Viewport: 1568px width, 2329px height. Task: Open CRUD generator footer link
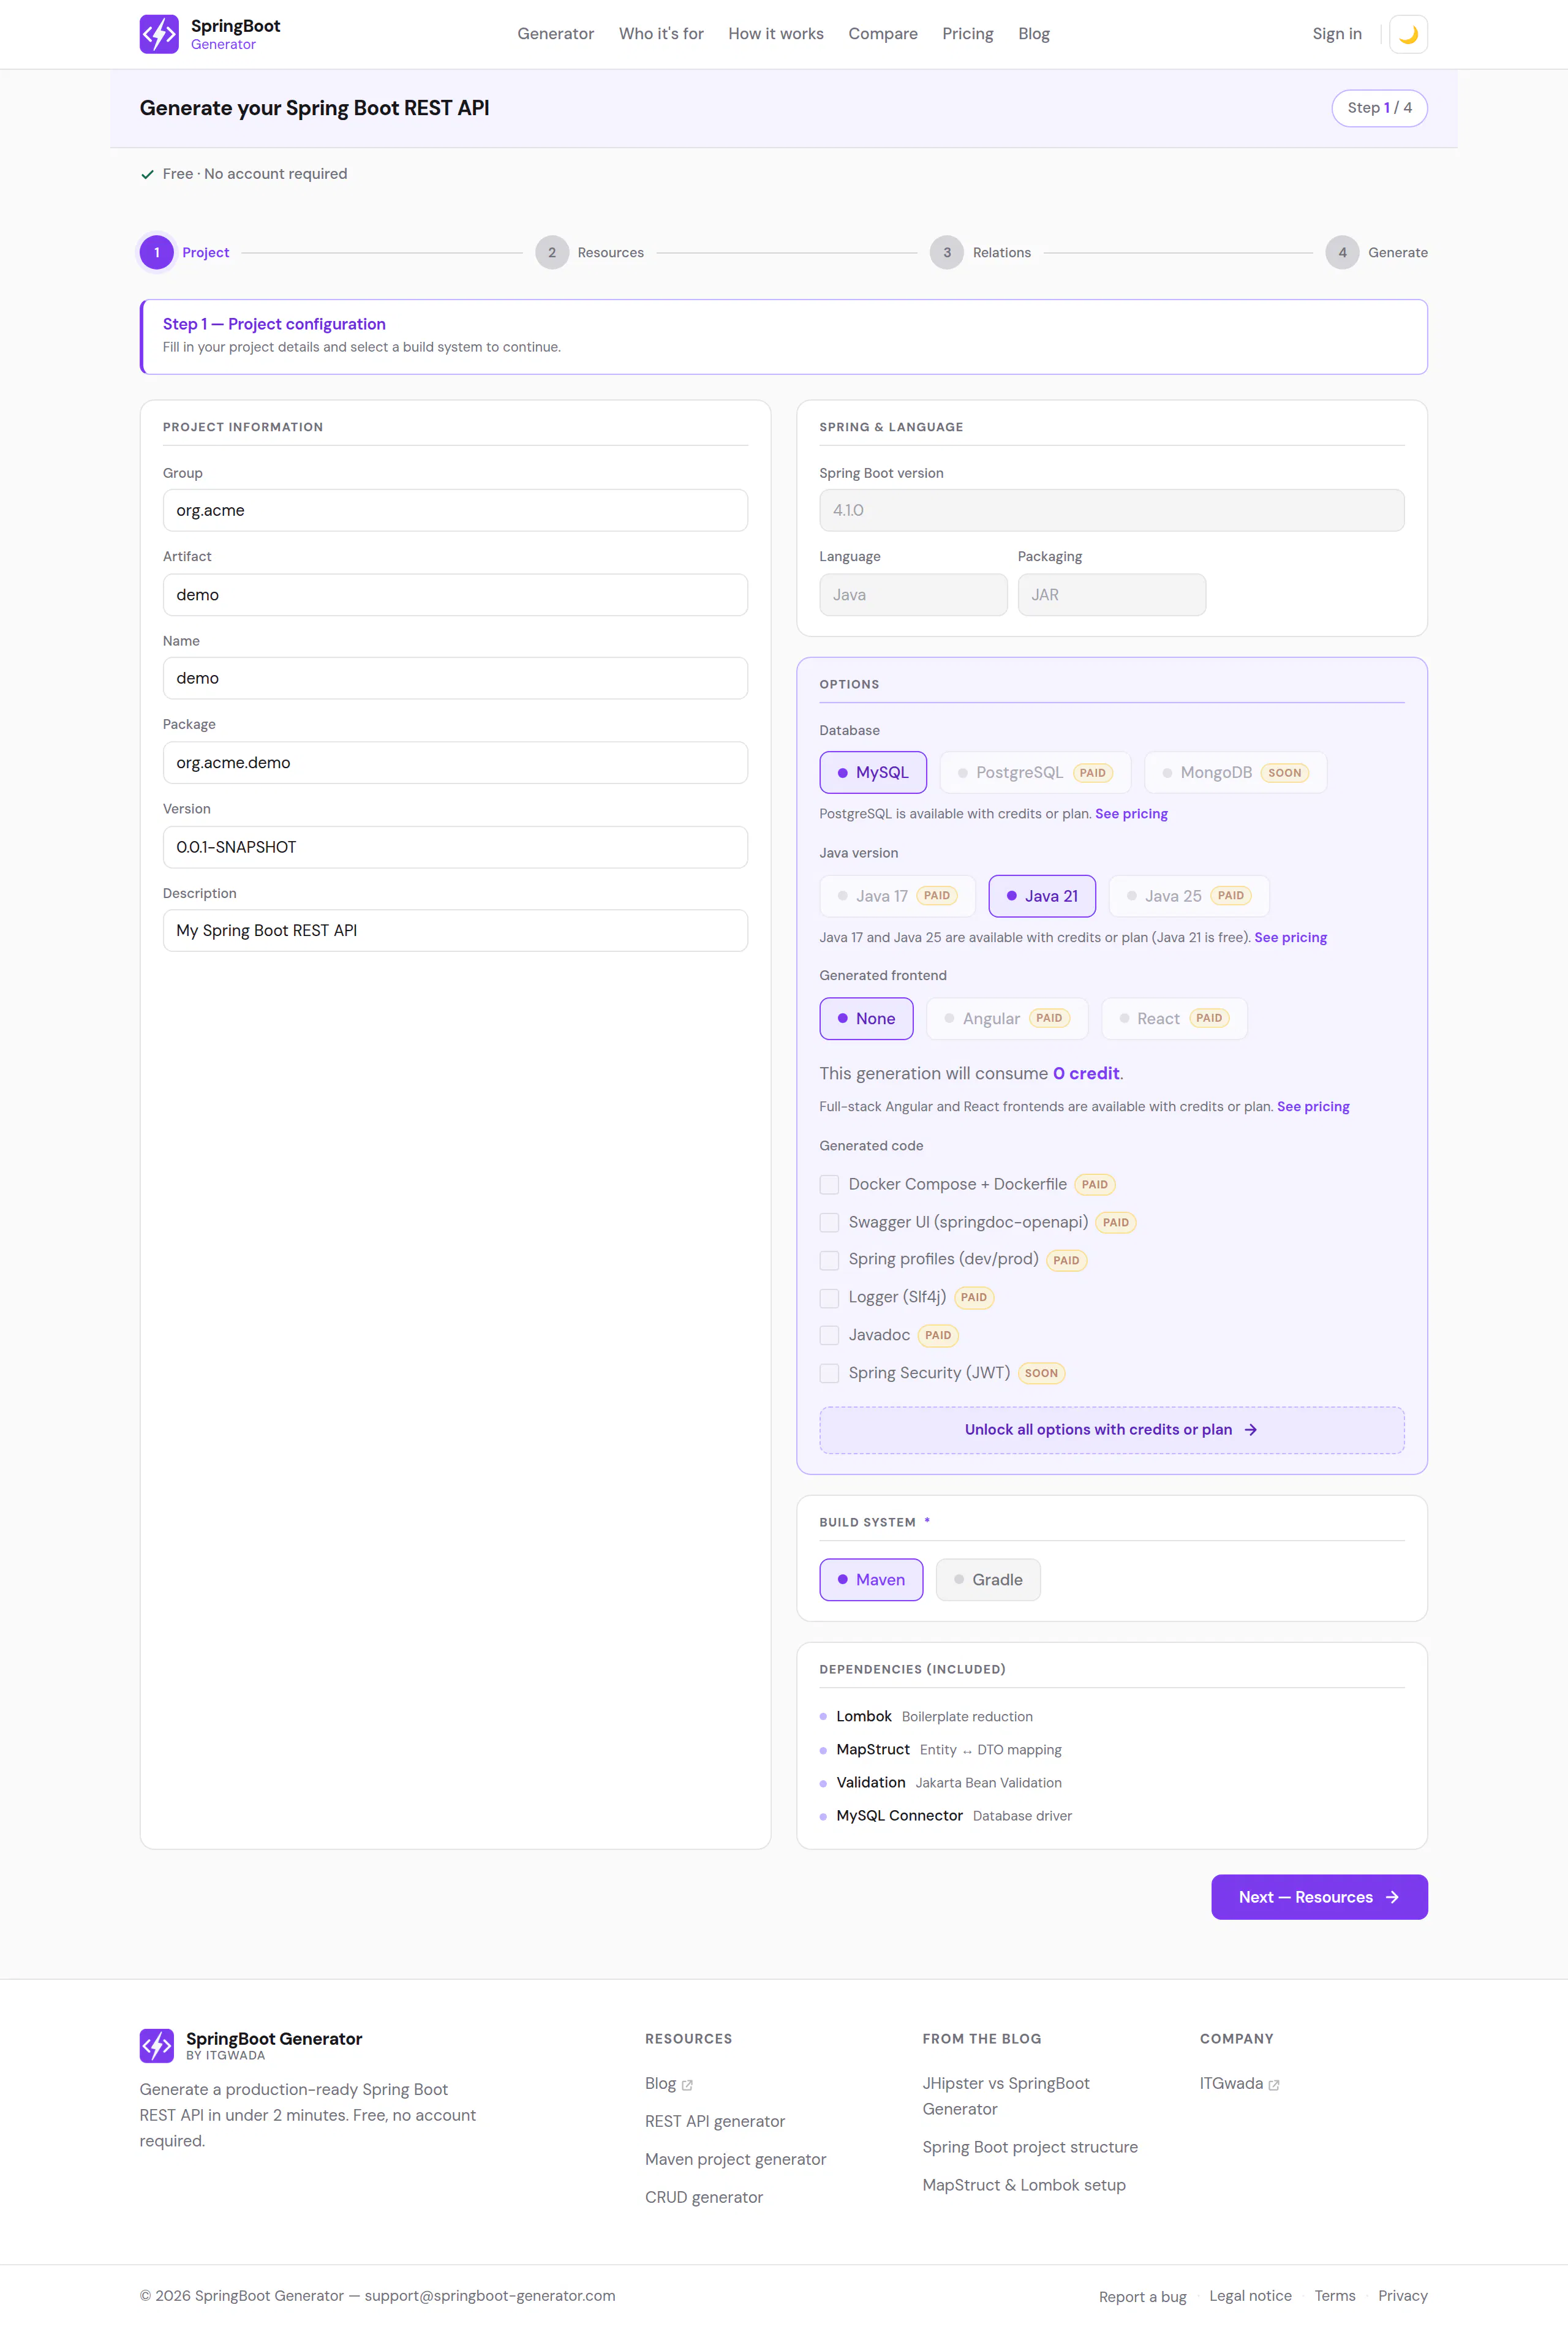(x=704, y=2198)
